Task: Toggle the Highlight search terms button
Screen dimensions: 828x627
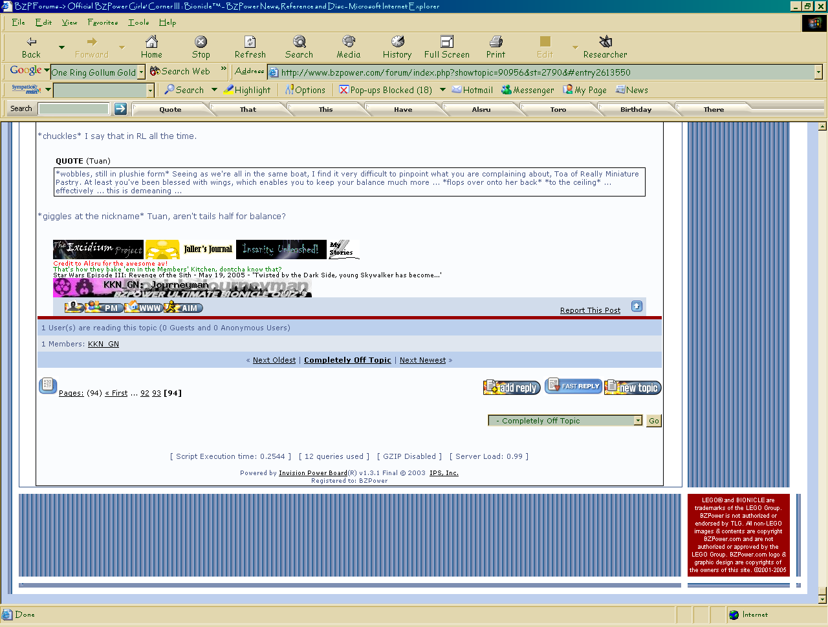Action: (247, 90)
